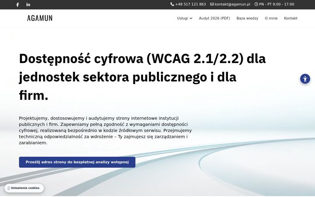Open the O mnie page
This screenshot has height=197, width=315.
pyautogui.click(x=271, y=18)
